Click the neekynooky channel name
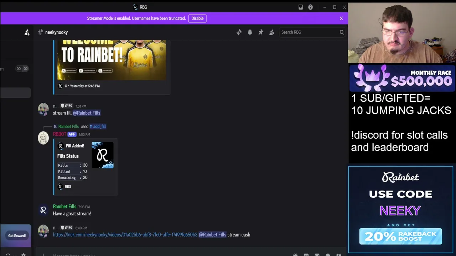This screenshot has width=456, height=256. pos(56,32)
